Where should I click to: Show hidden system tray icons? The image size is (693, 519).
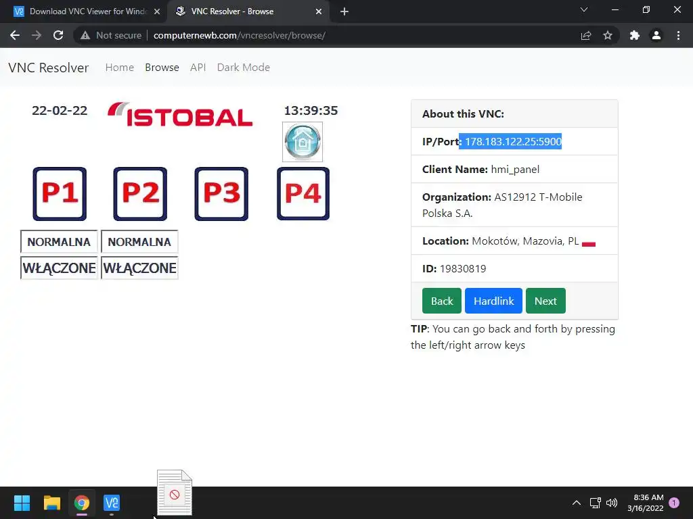pyautogui.click(x=577, y=503)
